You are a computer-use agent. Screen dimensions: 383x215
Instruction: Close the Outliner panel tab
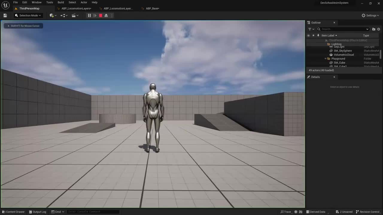click(x=334, y=23)
